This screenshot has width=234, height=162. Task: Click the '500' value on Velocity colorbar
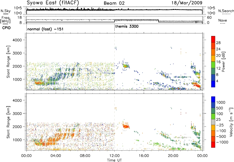tap(220, 108)
